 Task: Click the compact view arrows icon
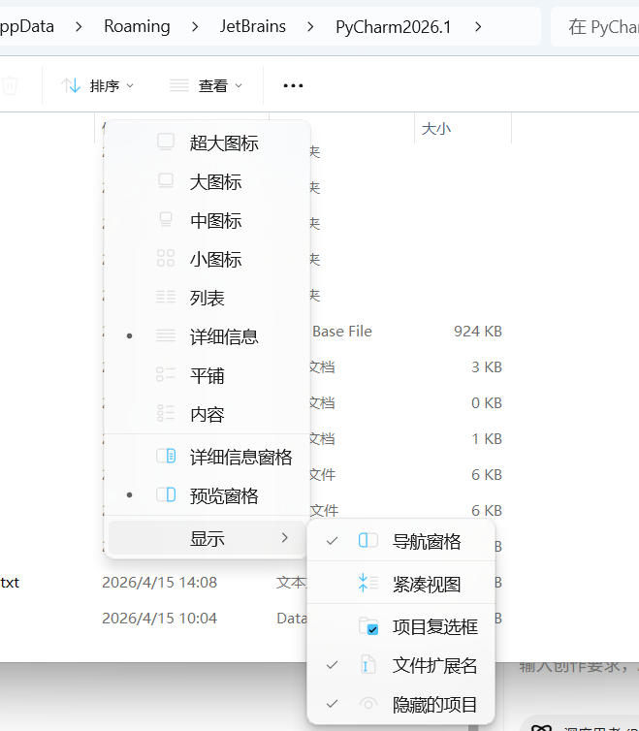coord(368,583)
